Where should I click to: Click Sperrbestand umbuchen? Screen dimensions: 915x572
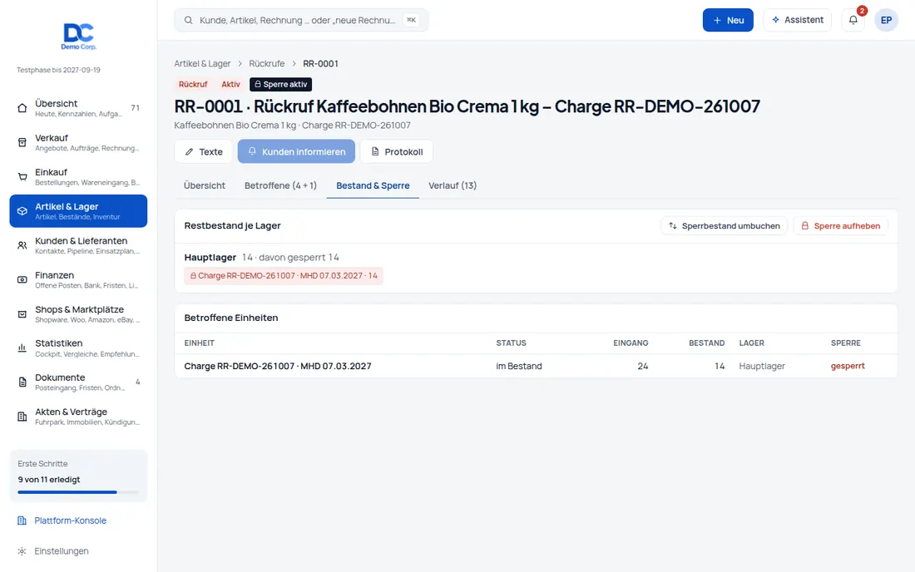(x=725, y=225)
